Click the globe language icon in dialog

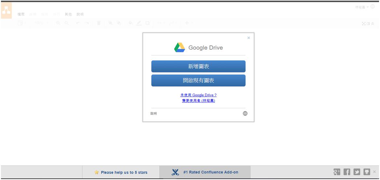245,113
